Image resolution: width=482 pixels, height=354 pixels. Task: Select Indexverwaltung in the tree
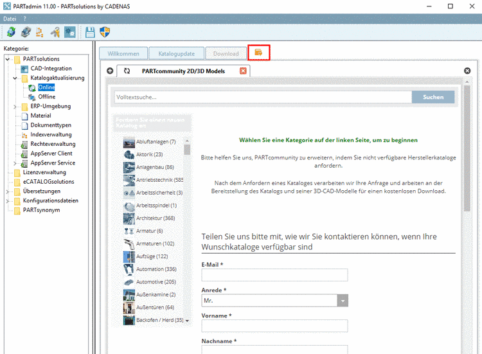(x=51, y=134)
